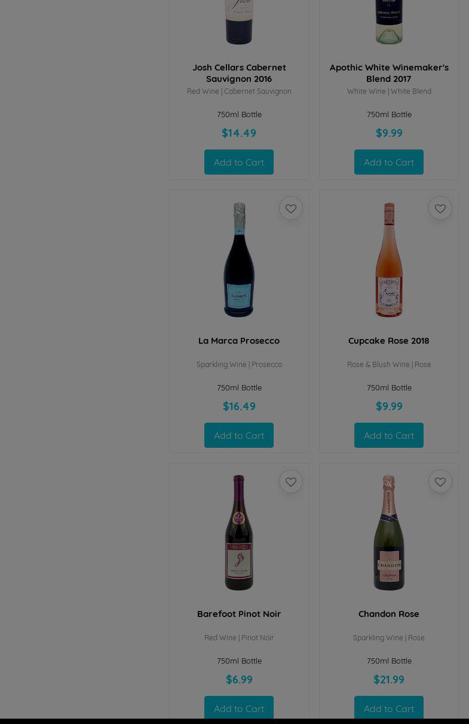
Task: Add Barefoot Pinot Noir to cart
Action: pos(239,708)
